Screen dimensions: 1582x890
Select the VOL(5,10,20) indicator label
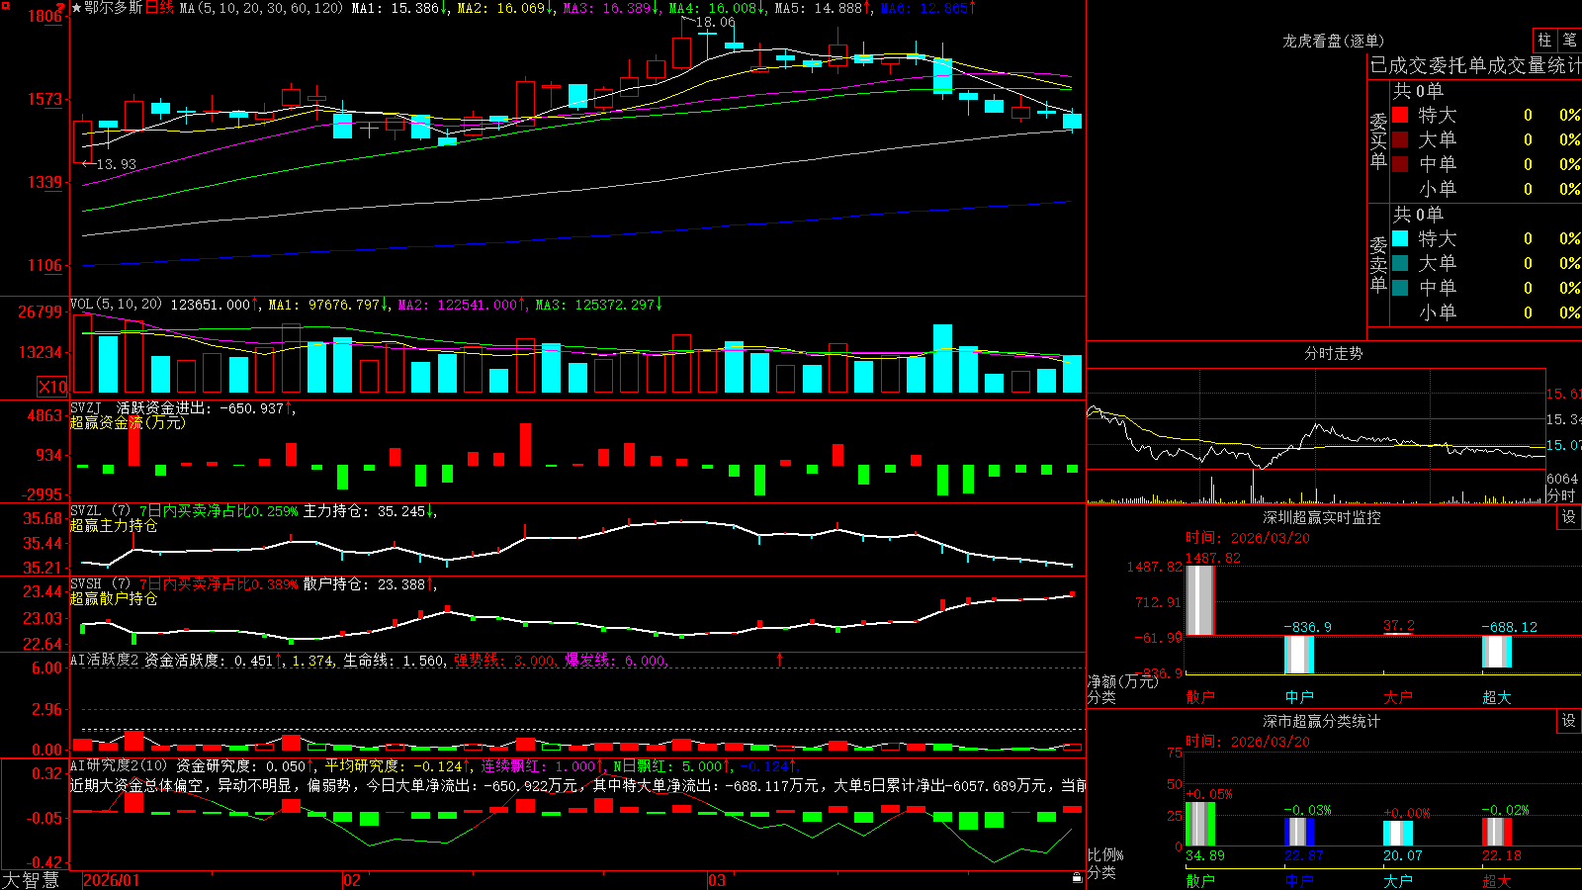pos(116,305)
